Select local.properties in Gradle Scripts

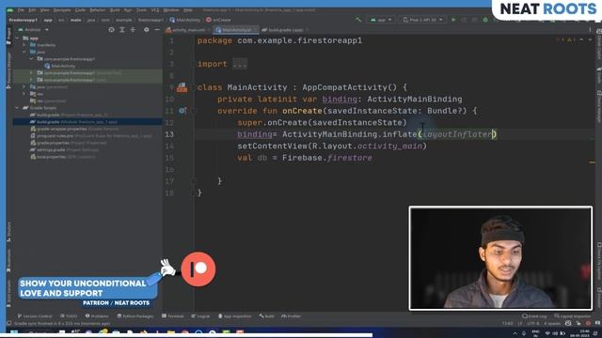pos(63,157)
